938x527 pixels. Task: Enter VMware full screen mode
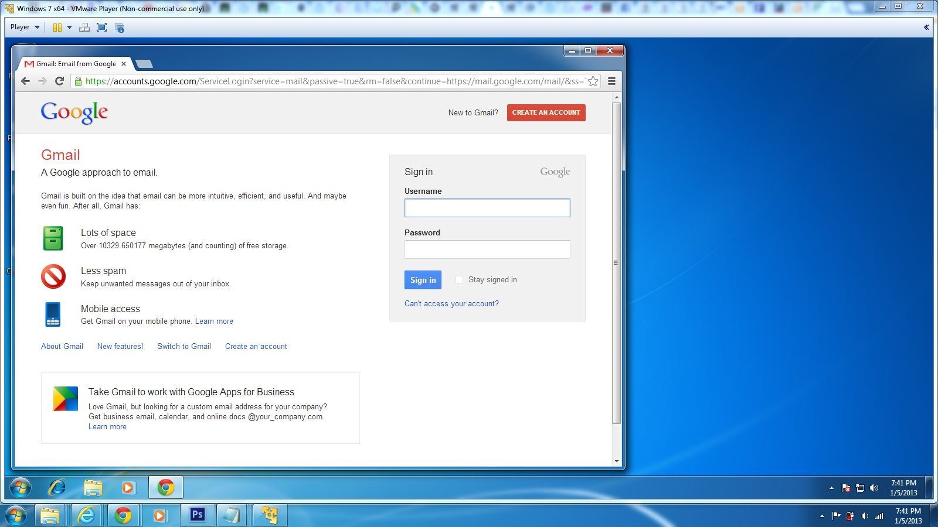coord(101,28)
